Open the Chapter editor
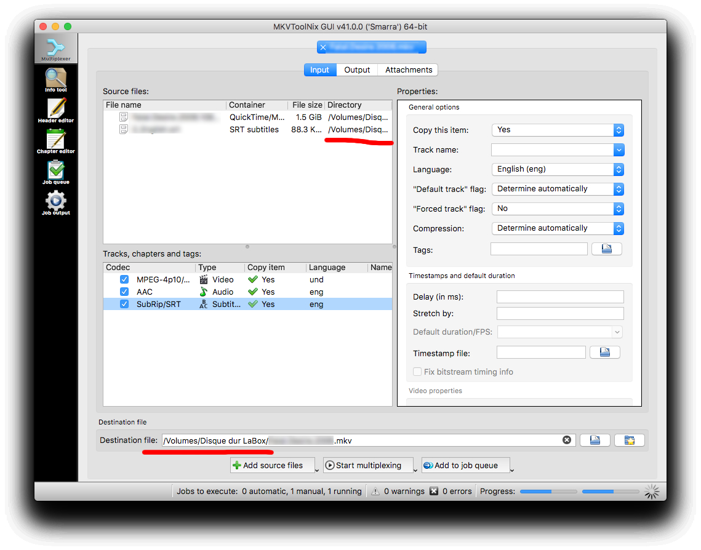701x550 pixels. (56, 141)
